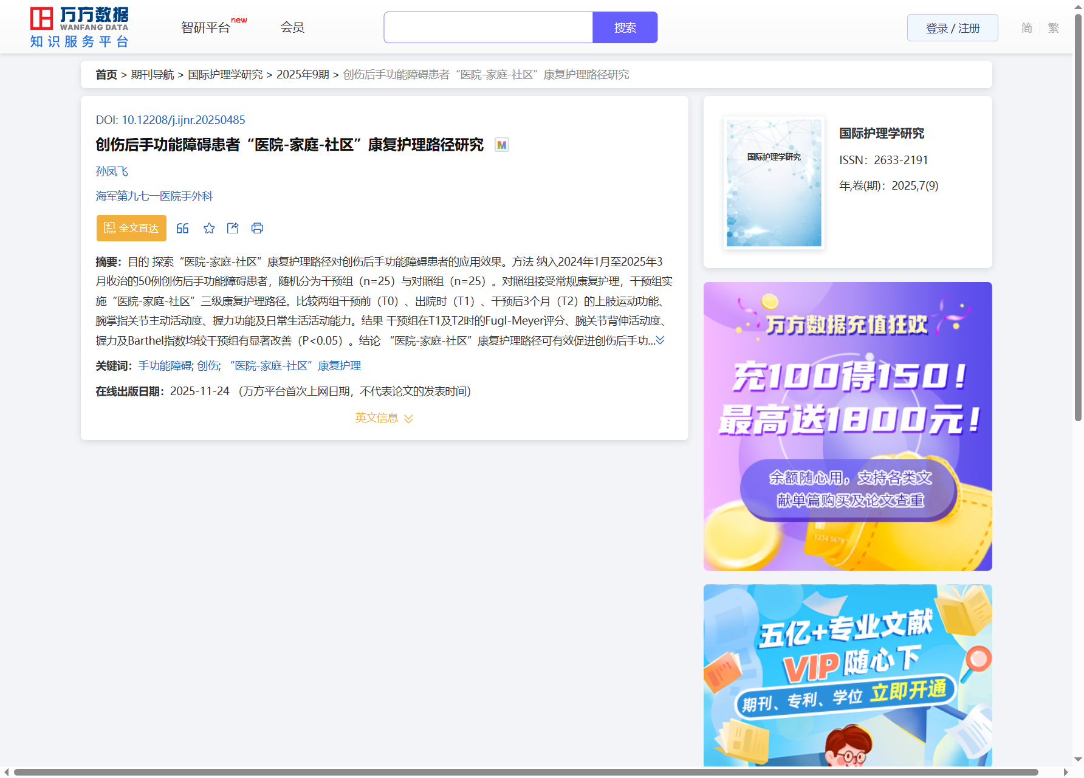The image size is (1084, 778).
Task: Switch to Traditional Chinese (繁)
Action: coord(1053,28)
